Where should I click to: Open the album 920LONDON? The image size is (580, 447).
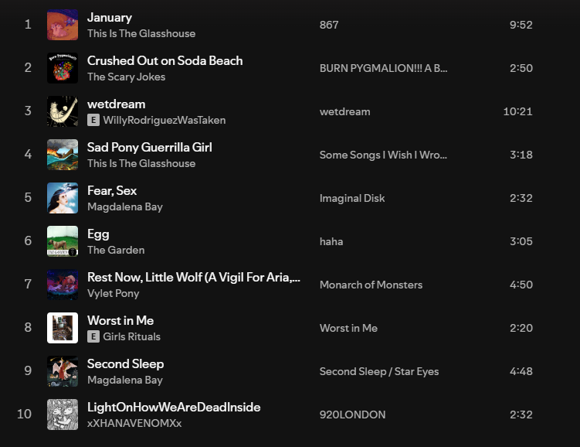coord(352,415)
